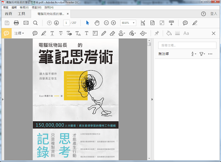
Task: Open the 說明(H) menu
Action: click(49, 7)
